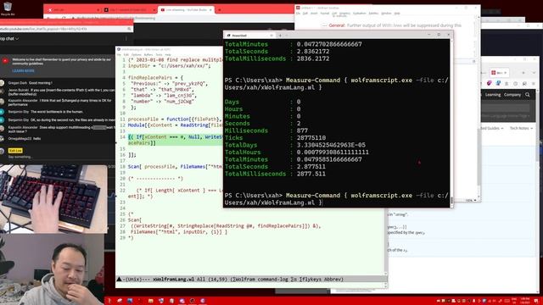Image resolution: width=543 pixels, height=305 pixels.
Task: Click the search magnifier on Wolfram page
Action: [x=528, y=95]
